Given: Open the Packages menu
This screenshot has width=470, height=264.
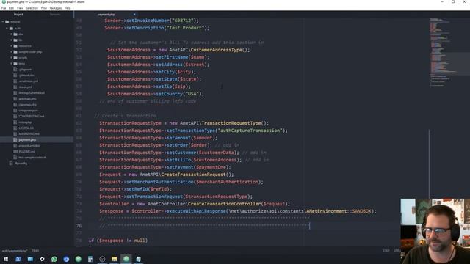Looking at the screenshot, I should tap(56, 8).
